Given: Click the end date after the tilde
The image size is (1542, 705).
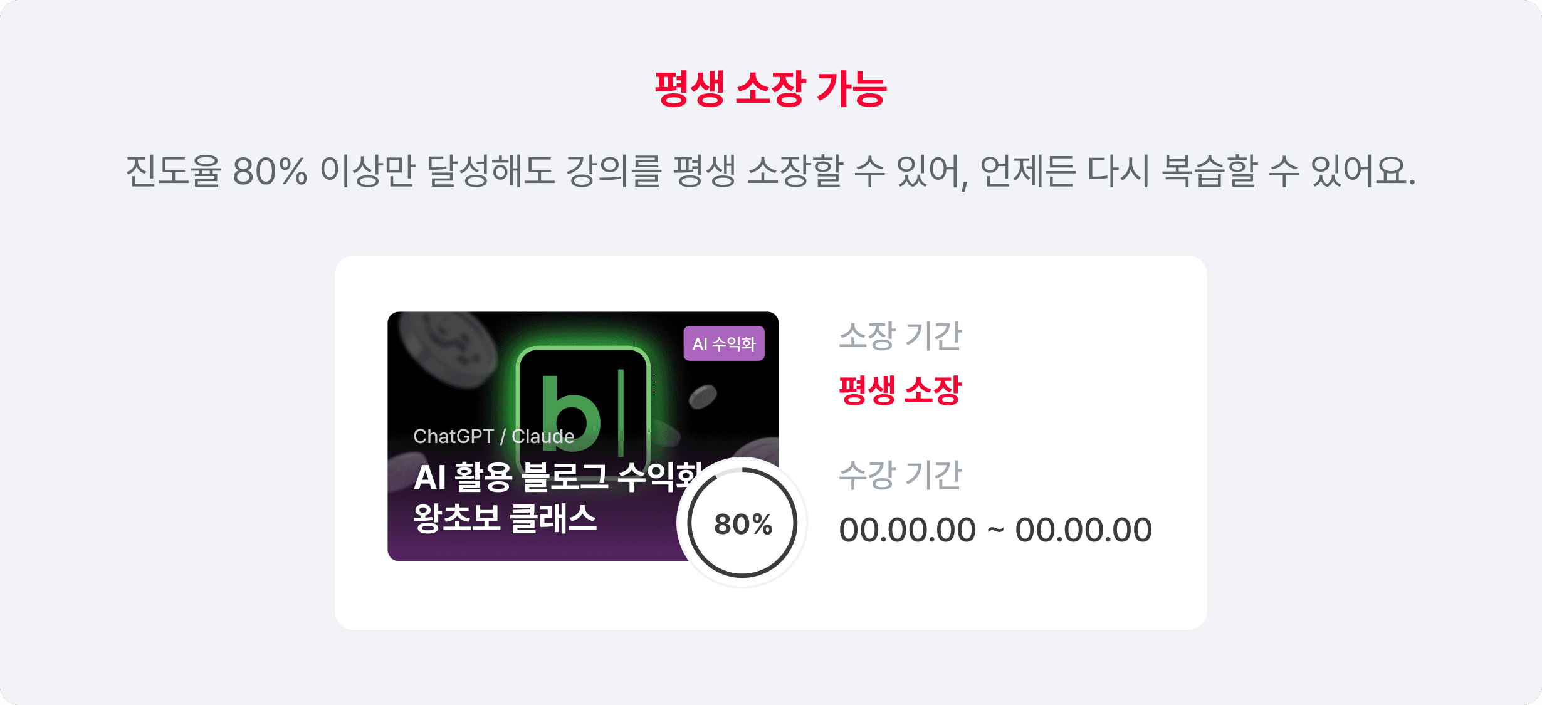Looking at the screenshot, I should (1083, 530).
